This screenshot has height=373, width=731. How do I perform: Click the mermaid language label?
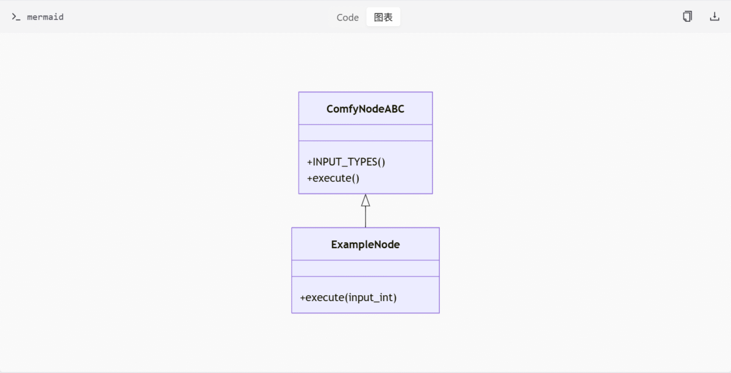click(x=45, y=17)
